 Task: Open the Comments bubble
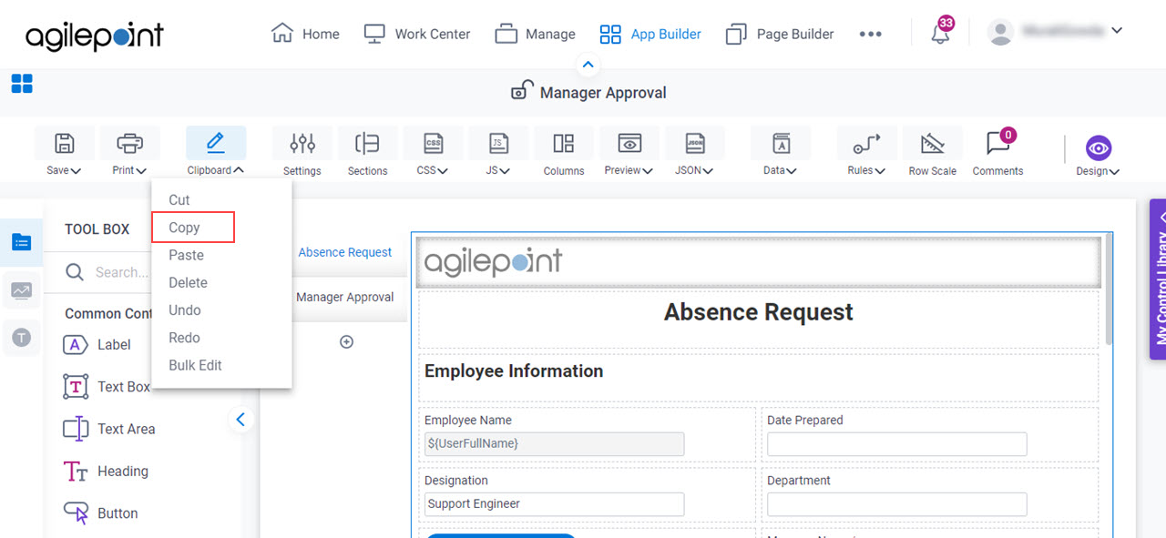pyautogui.click(x=997, y=143)
